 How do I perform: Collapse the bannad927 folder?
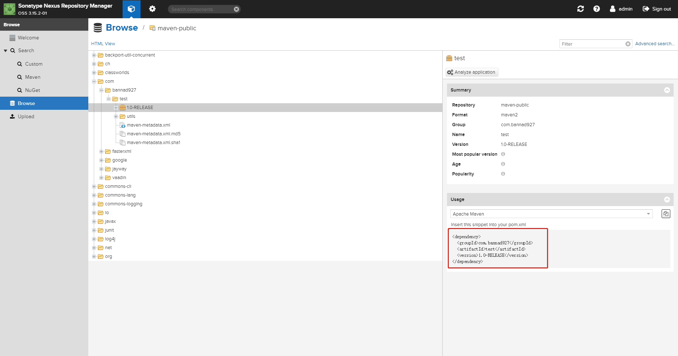coord(101,90)
